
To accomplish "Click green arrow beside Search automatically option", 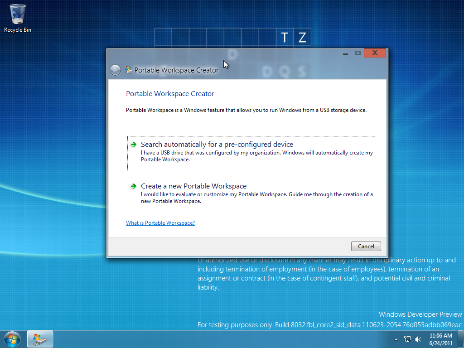I will pos(134,145).
